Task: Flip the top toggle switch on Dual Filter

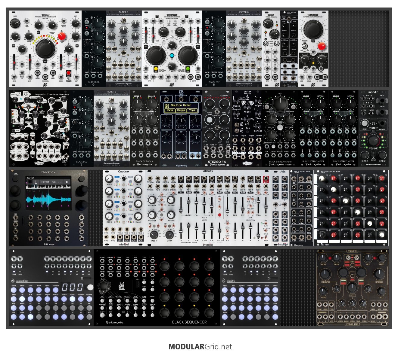Action: click(289, 19)
